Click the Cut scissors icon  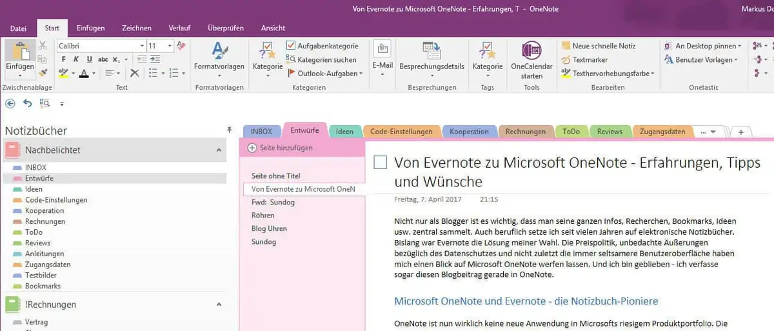[43, 46]
